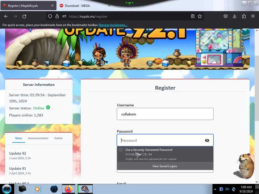Click the Username field containing collabvm

(165, 114)
